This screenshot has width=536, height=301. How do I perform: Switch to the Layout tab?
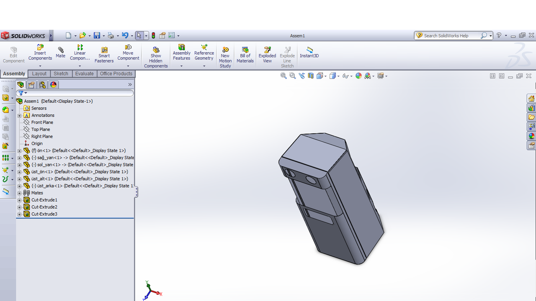39,74
